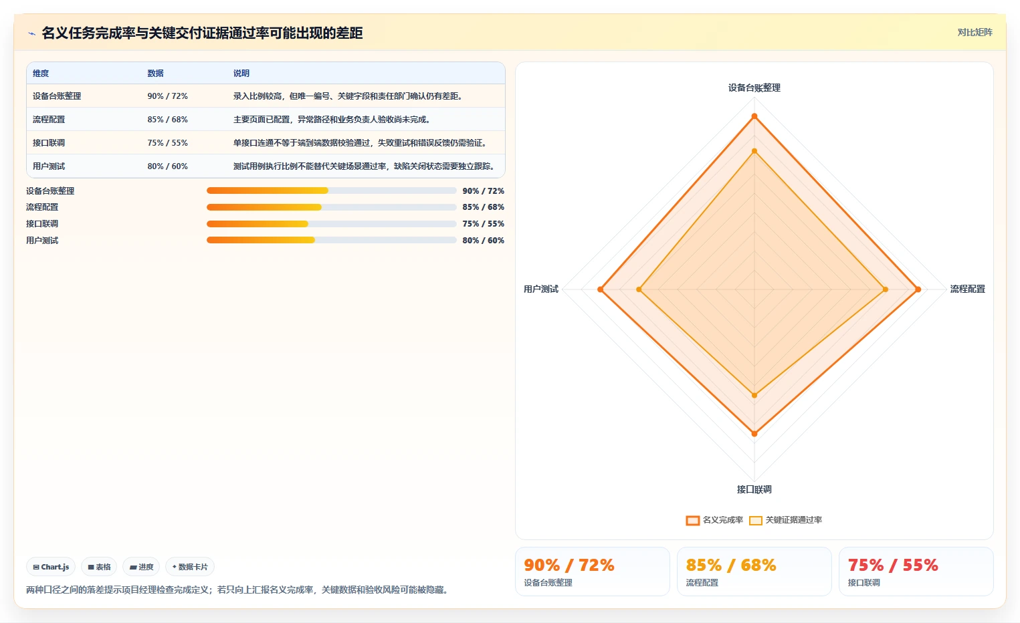Click the footer note starting 两种口径之间
1020x623 pixels.
coord(239,590)
